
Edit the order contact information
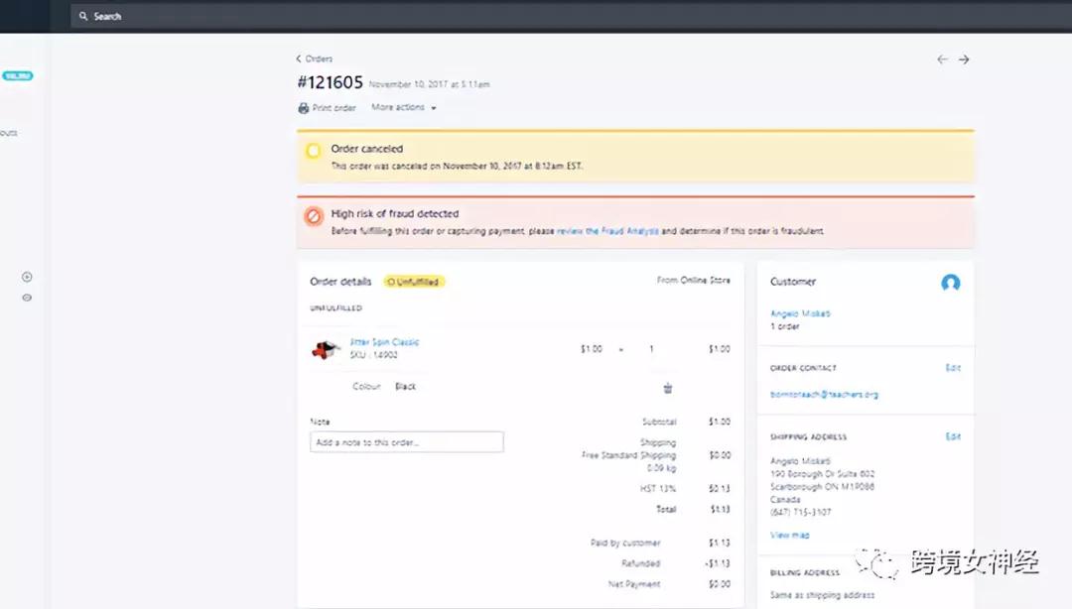pyautogui.click(x=953, y=368)
